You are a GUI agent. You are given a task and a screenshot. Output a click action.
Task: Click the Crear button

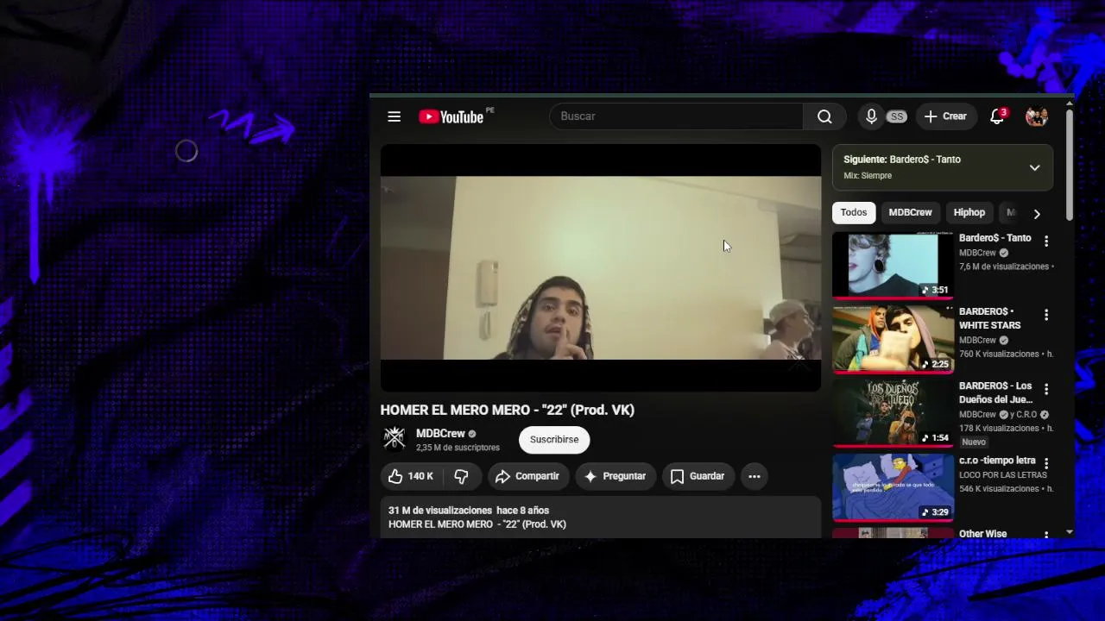tap(945, 116)
